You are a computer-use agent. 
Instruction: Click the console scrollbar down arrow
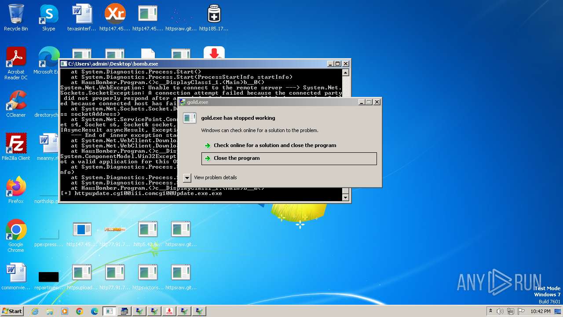346,198
